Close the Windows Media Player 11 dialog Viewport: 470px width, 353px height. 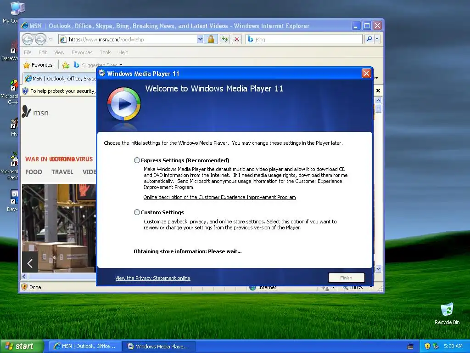coord(366,73)
